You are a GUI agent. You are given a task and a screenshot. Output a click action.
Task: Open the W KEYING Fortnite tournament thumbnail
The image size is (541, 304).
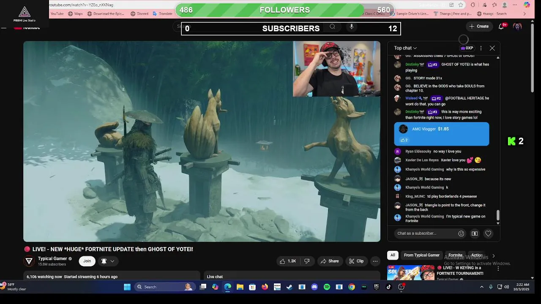pyautogui.click(x=410, y=272)
